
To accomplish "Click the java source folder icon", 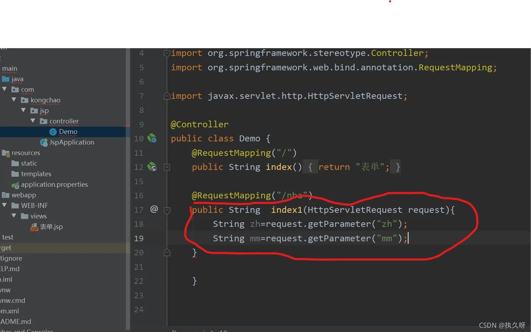I will coord(6,79).
